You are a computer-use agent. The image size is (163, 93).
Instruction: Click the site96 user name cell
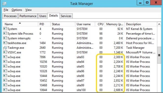tap(80, 71)
